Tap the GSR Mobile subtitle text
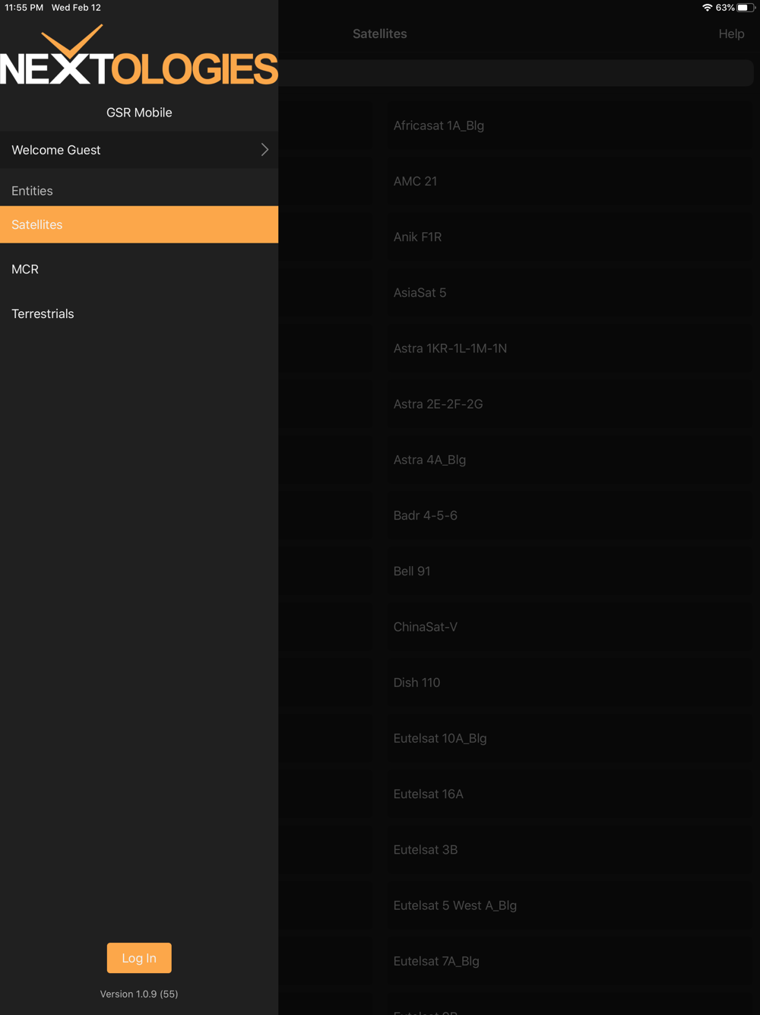Image resolution: width=760 pixels, height=1015 pixels. (139, 113)
